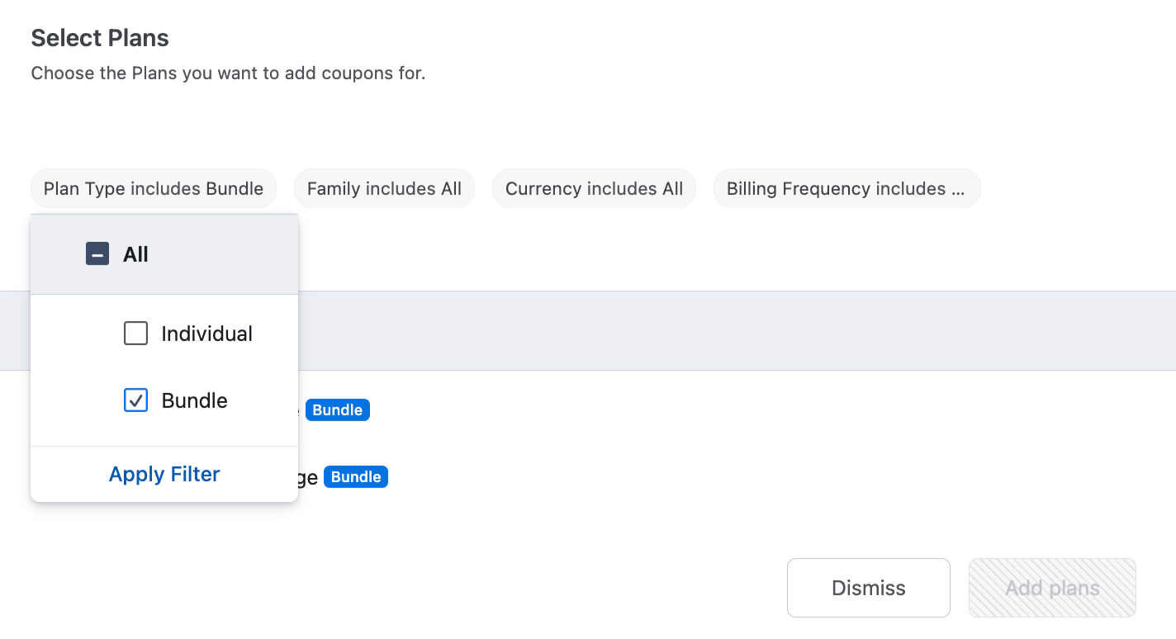The image size is (1176, 639).
Task: Open the Plan Type includes Bundle filter
Action: [154, 188]
